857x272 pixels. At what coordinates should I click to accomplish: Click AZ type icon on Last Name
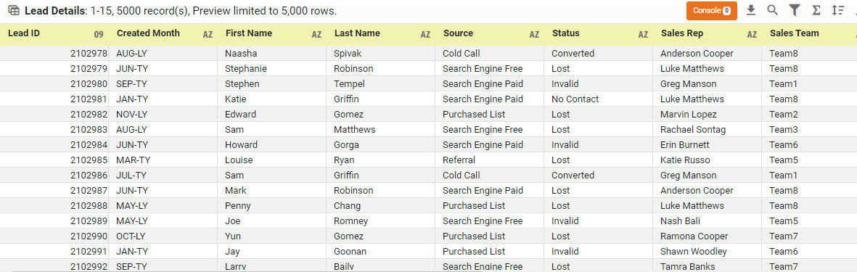tap(425, 34)
